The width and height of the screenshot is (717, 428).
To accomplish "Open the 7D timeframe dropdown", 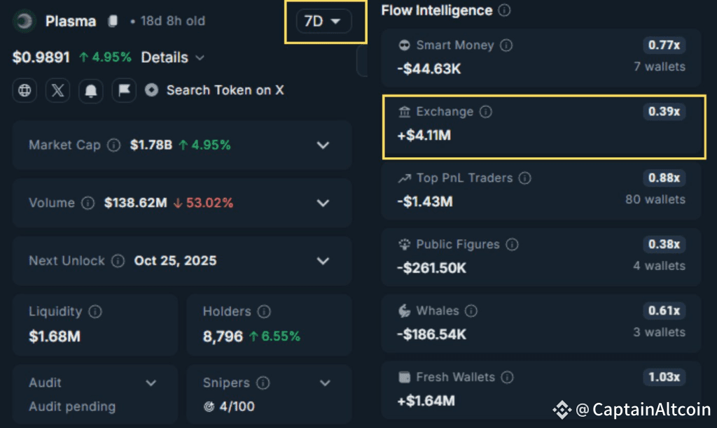I will coord(323,21).
